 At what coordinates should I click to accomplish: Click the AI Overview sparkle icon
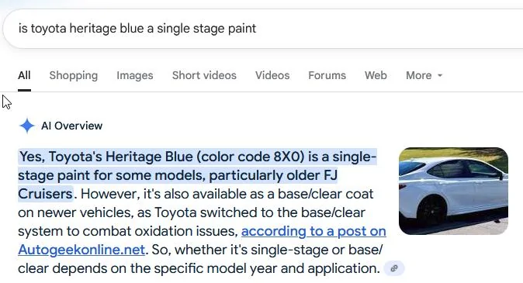[26, 126]
